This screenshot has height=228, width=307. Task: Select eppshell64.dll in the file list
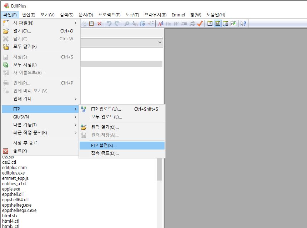point(15,200)
